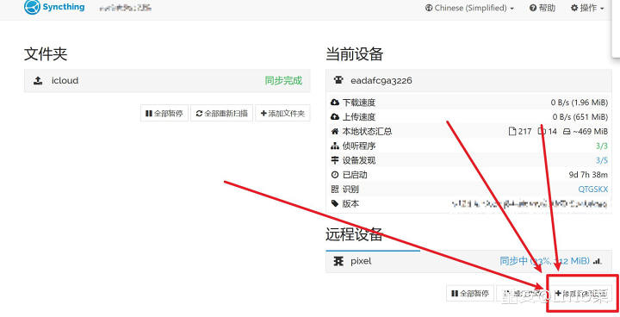Screen dimensions: 620x317
Task: Click the upload speed cloud icon
Action: (x=335, y=117)
